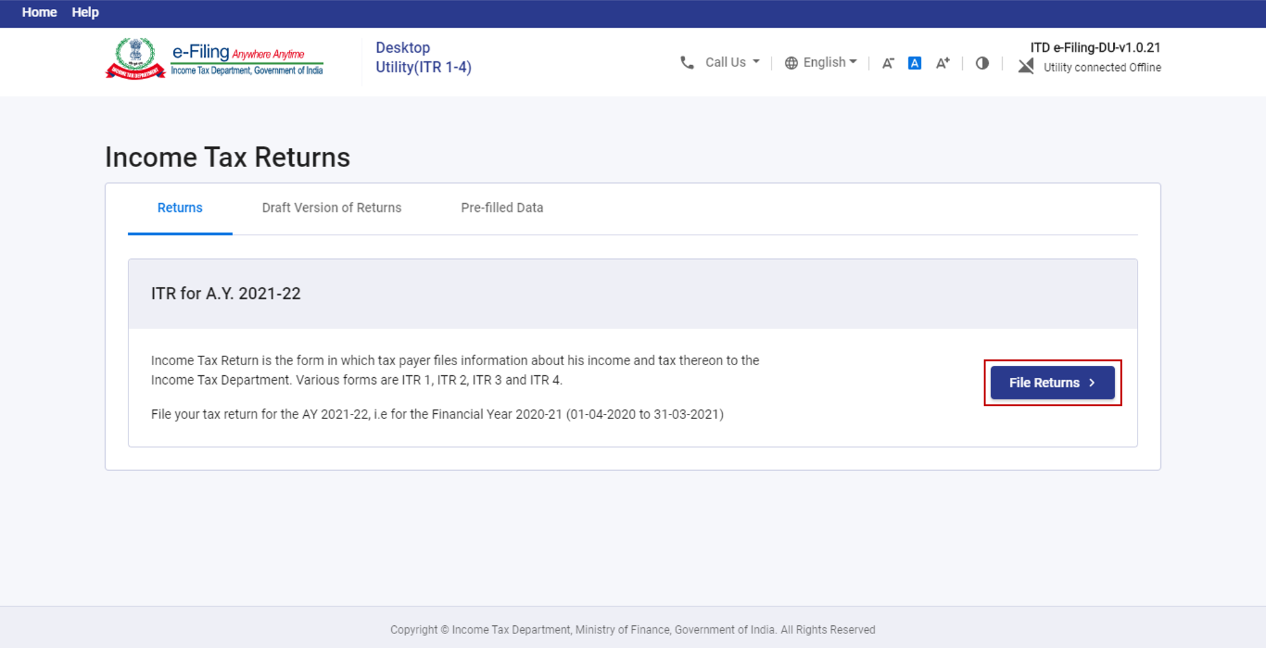The width and height of the screenshot is (1266, 648).
Task: Click the Desktop Utility(ITR 1-4) link
Action: click(423, 57)
